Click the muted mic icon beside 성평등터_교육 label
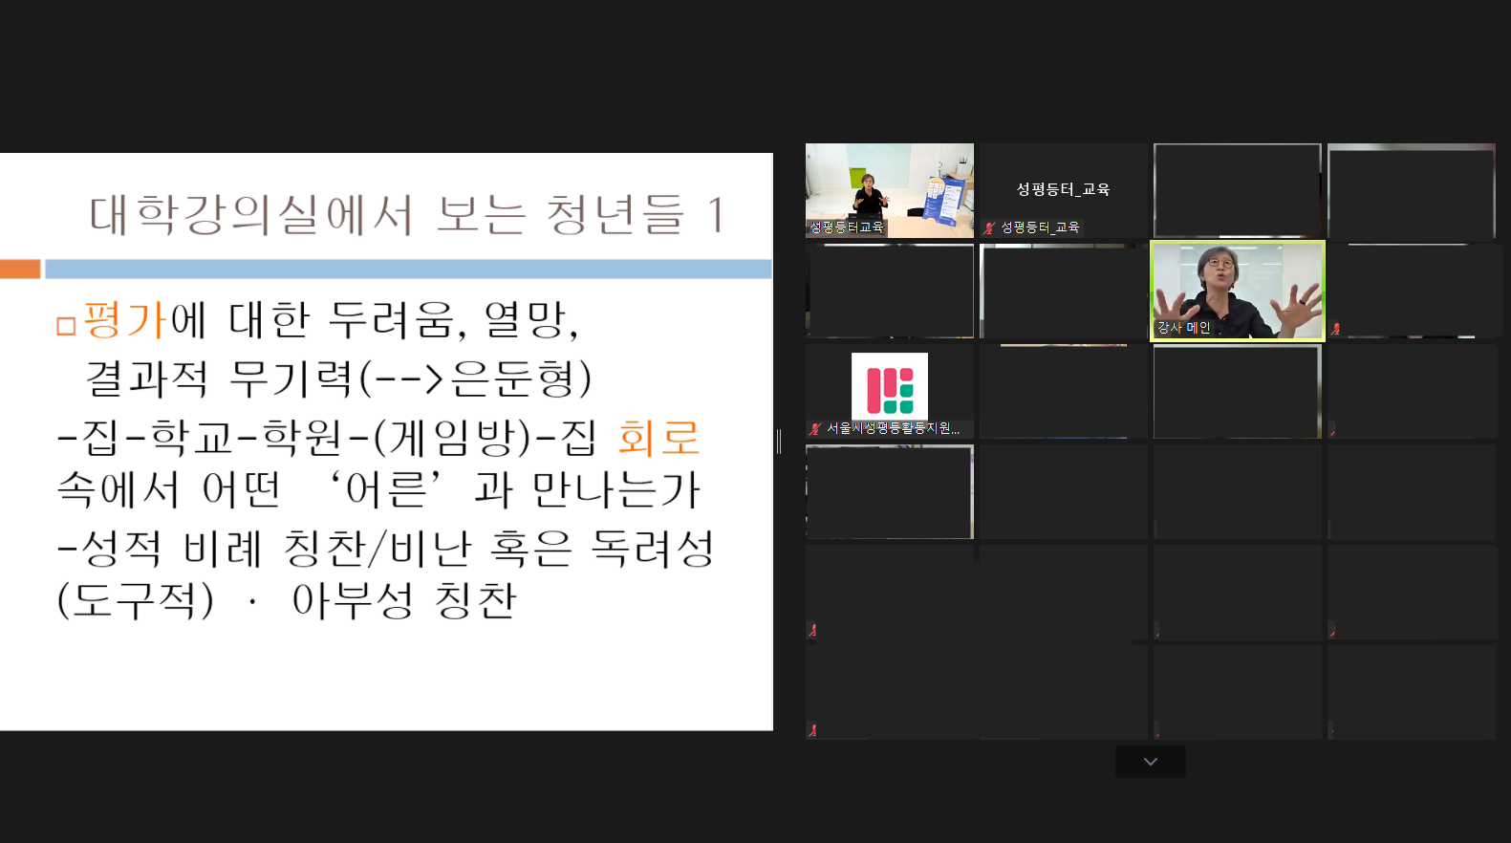 coord(989,227)
